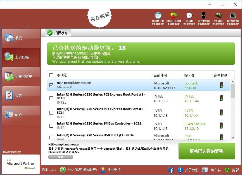Click the 更新 link in footer
Image resolution: width=242 pixels, height=175 pixels.
coord(235,170)
